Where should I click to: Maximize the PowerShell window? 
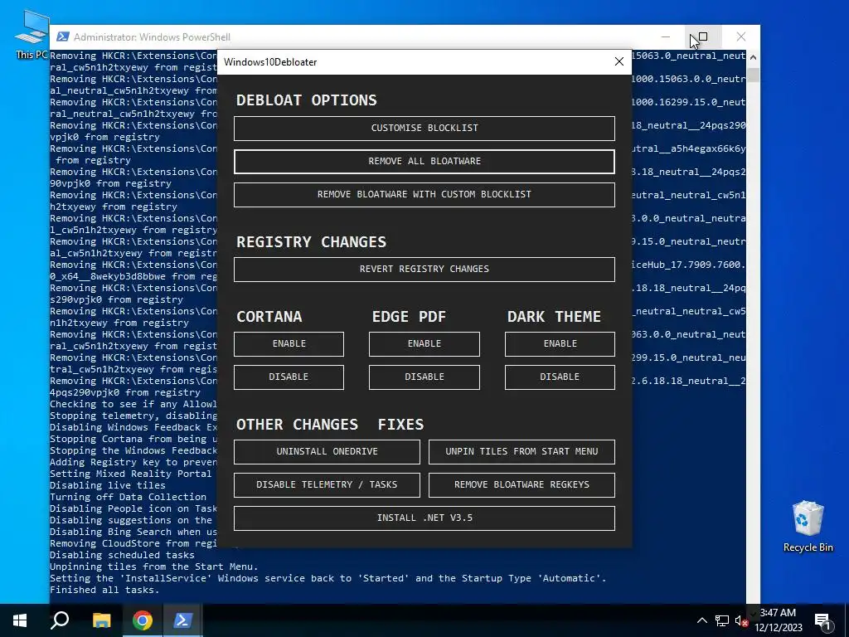click(x=703, y=36)
